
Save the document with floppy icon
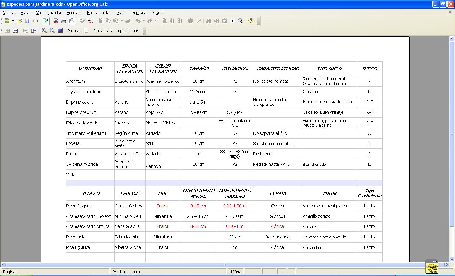coord(27,21)
